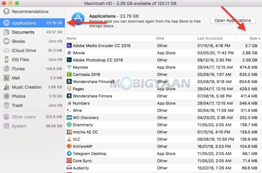
Task: Click the Telegram Desktop icon
Action: [69, 154]
